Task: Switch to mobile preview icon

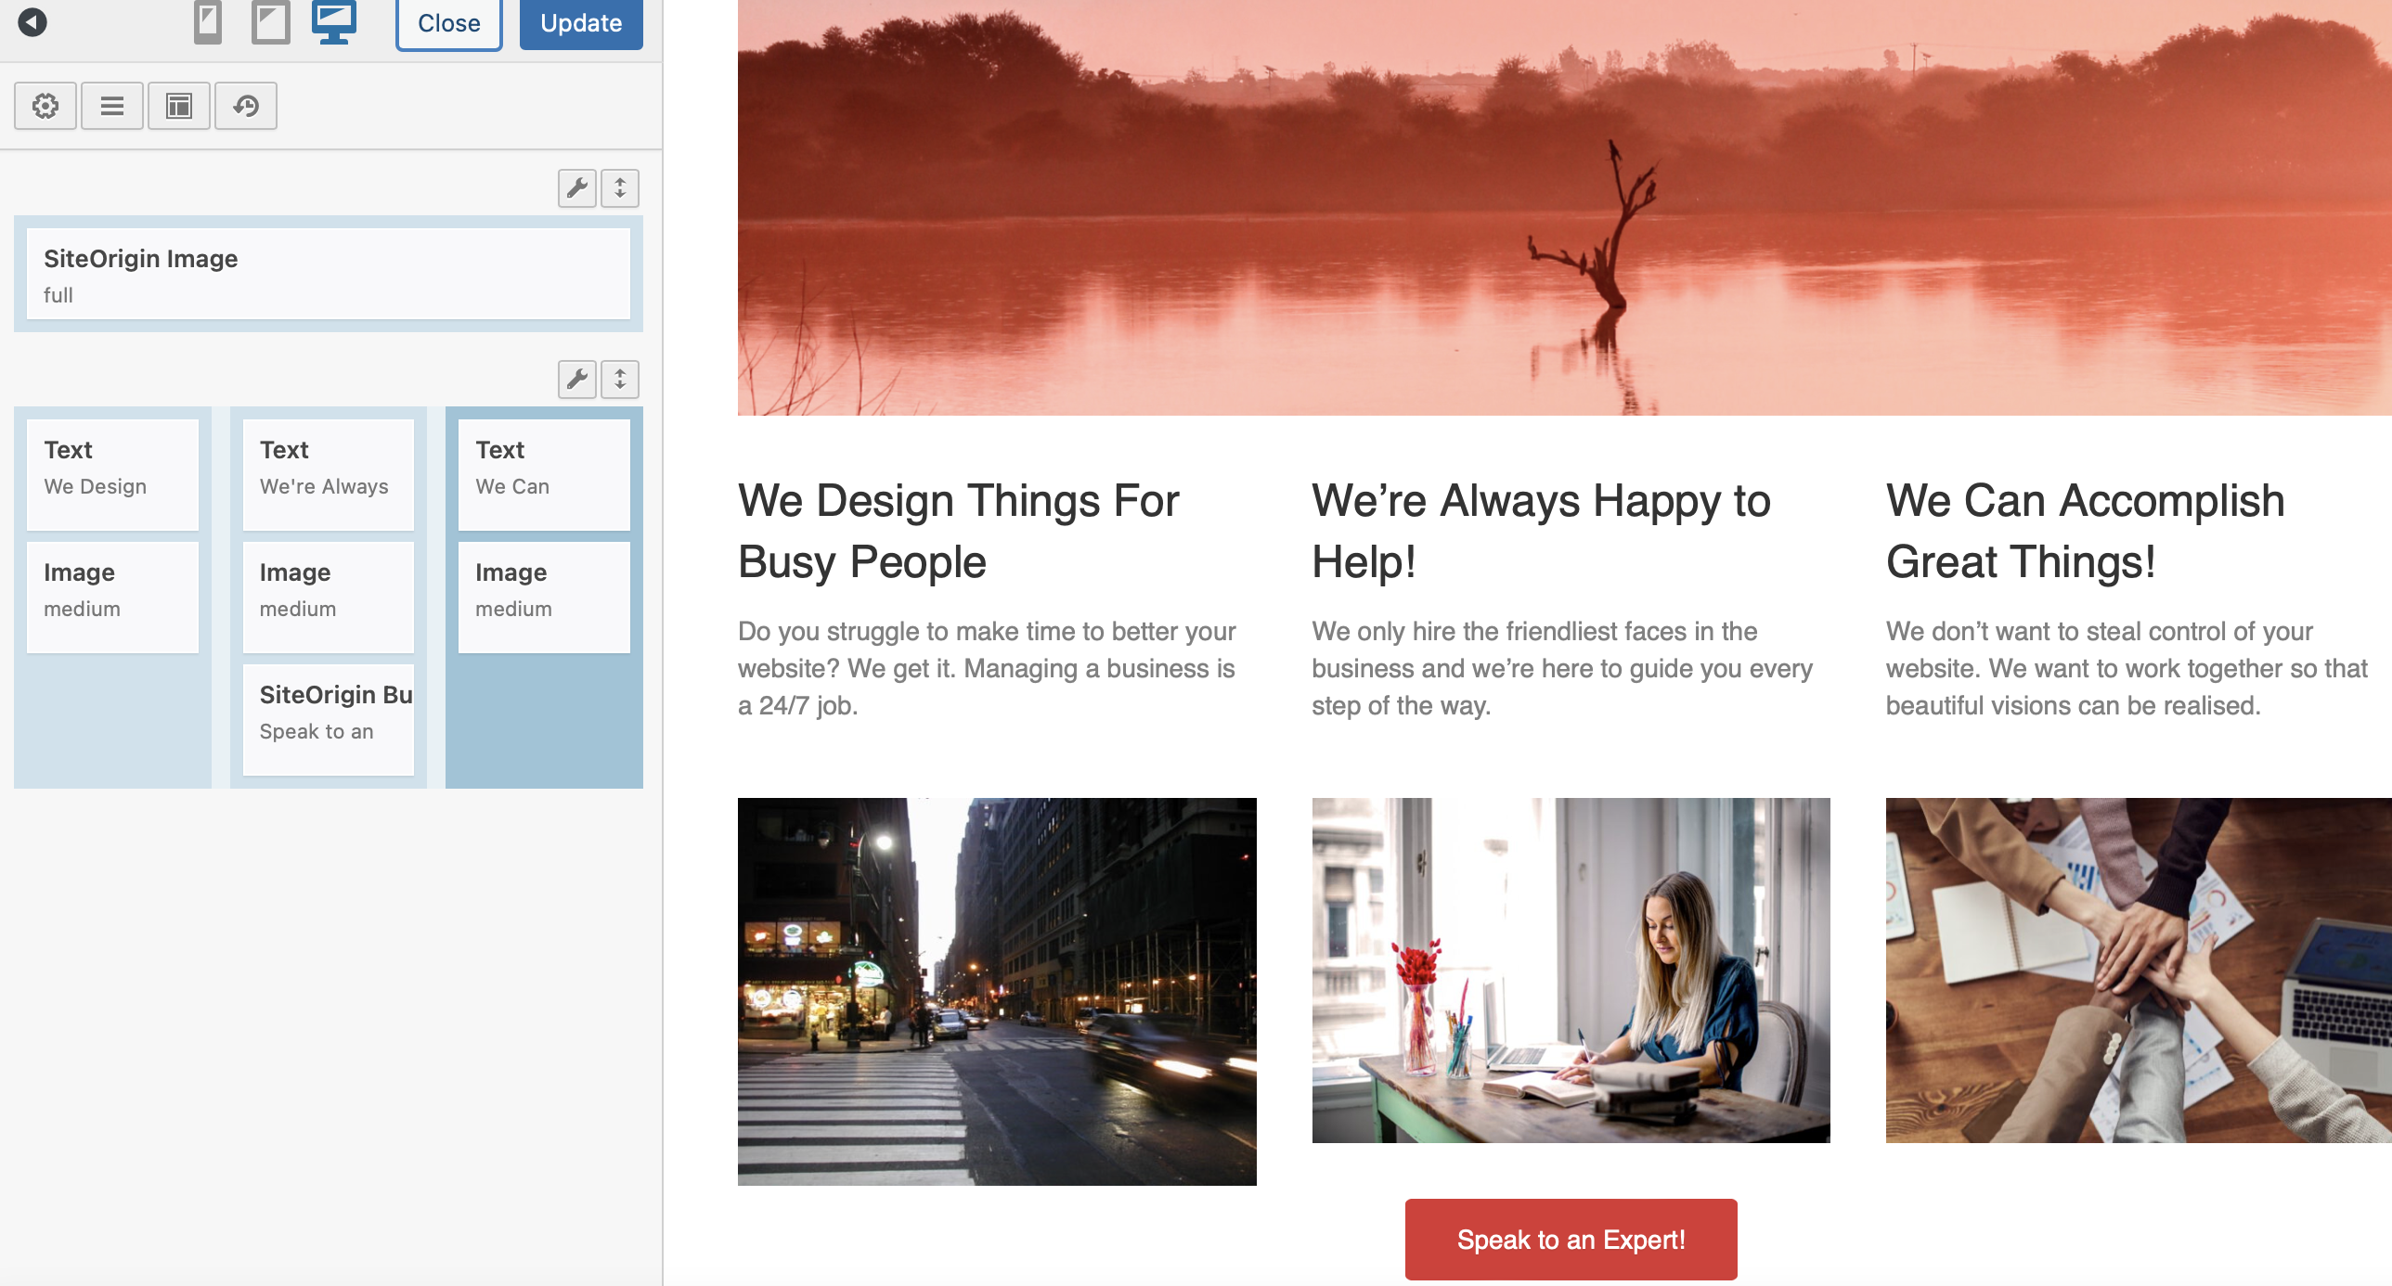Action: (x=207, y=21)
